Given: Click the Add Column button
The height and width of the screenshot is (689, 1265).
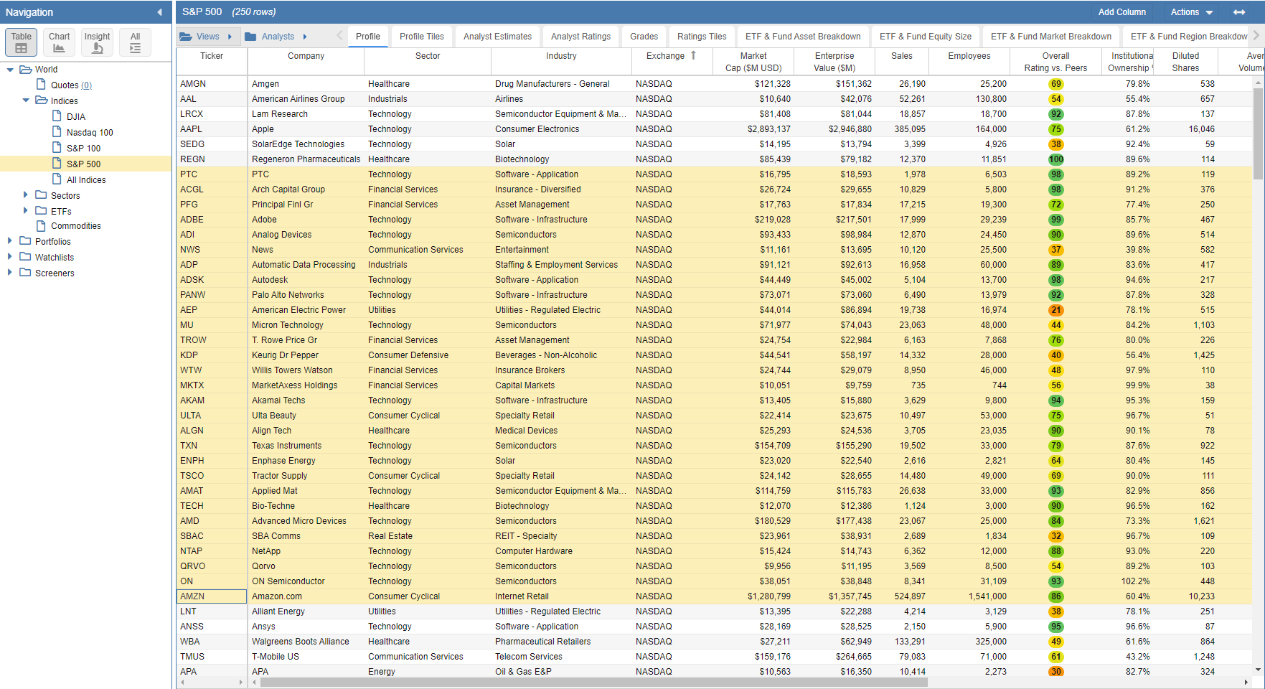Looking at the screenshot, I should point(1121,12).
